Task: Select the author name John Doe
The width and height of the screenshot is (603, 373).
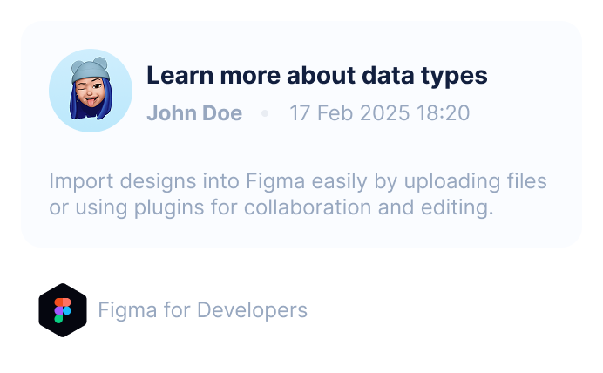Action: coord(194,113)
